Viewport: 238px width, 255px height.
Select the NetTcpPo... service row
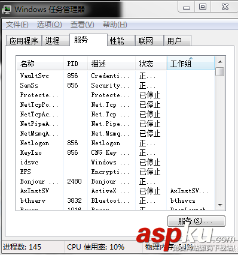click(x=115, y=104)
